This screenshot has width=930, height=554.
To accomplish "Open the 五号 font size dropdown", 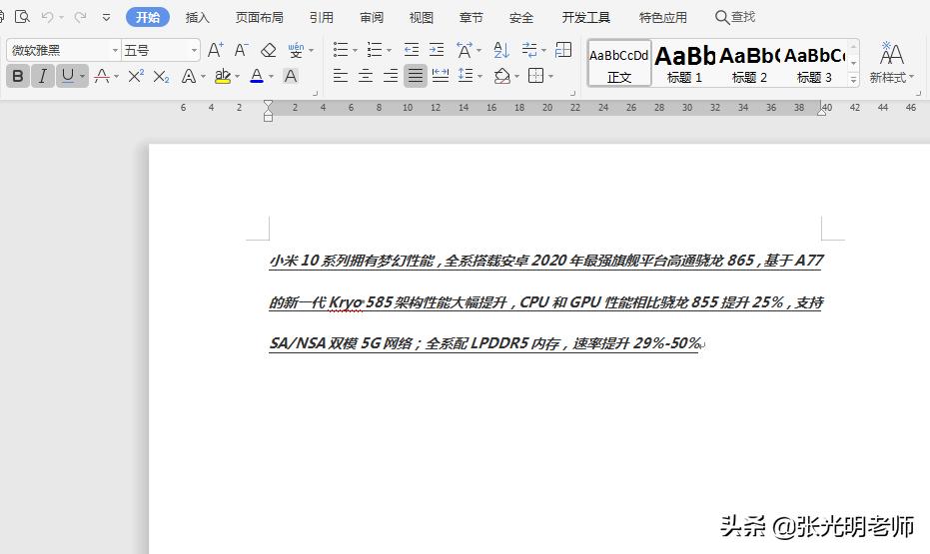I will tap(194, 50).
